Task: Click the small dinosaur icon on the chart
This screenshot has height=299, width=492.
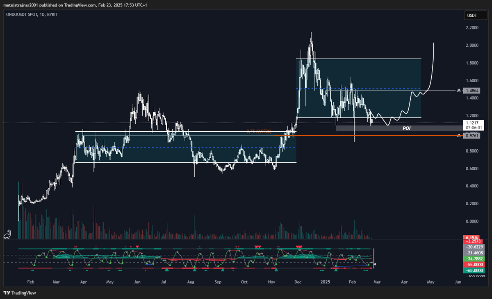Action: (x=8, y=234)
